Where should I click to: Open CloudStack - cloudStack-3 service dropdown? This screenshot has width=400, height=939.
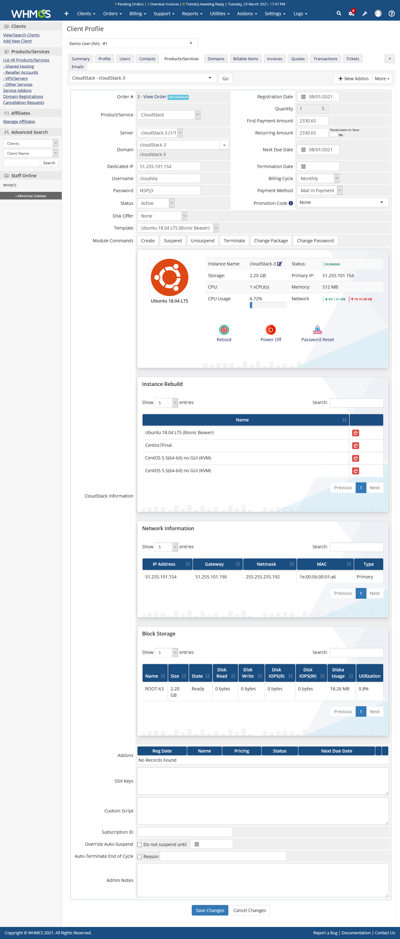pos(143,78)
